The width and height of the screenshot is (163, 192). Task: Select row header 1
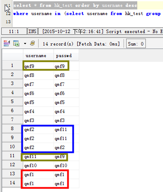[12, 66]
